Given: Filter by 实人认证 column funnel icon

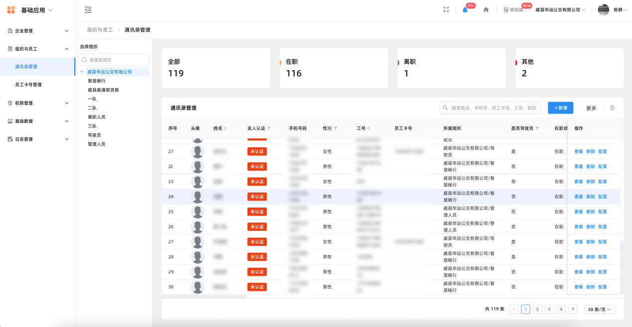Looking at the screenshot, I should 269,128.
